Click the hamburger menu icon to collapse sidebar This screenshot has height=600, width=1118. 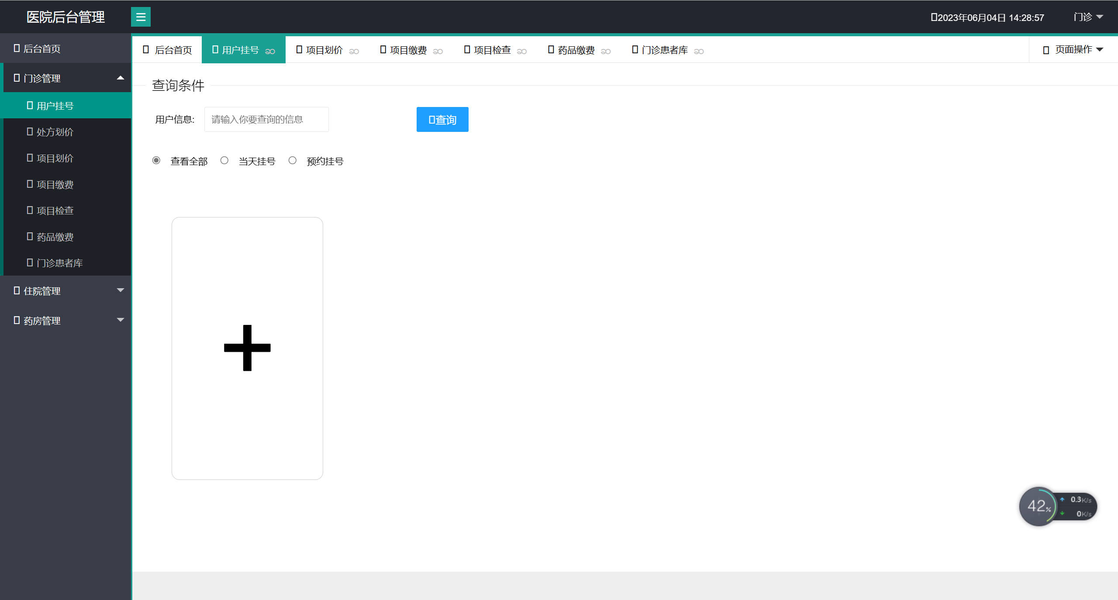(141, 17)
